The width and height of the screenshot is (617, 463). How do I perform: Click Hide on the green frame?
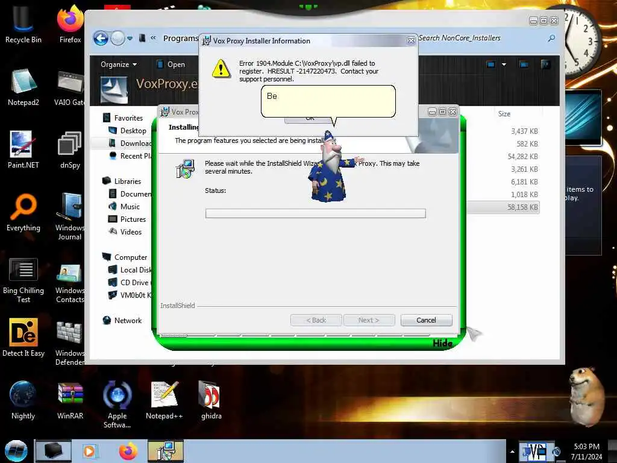(x=442, y=343)
